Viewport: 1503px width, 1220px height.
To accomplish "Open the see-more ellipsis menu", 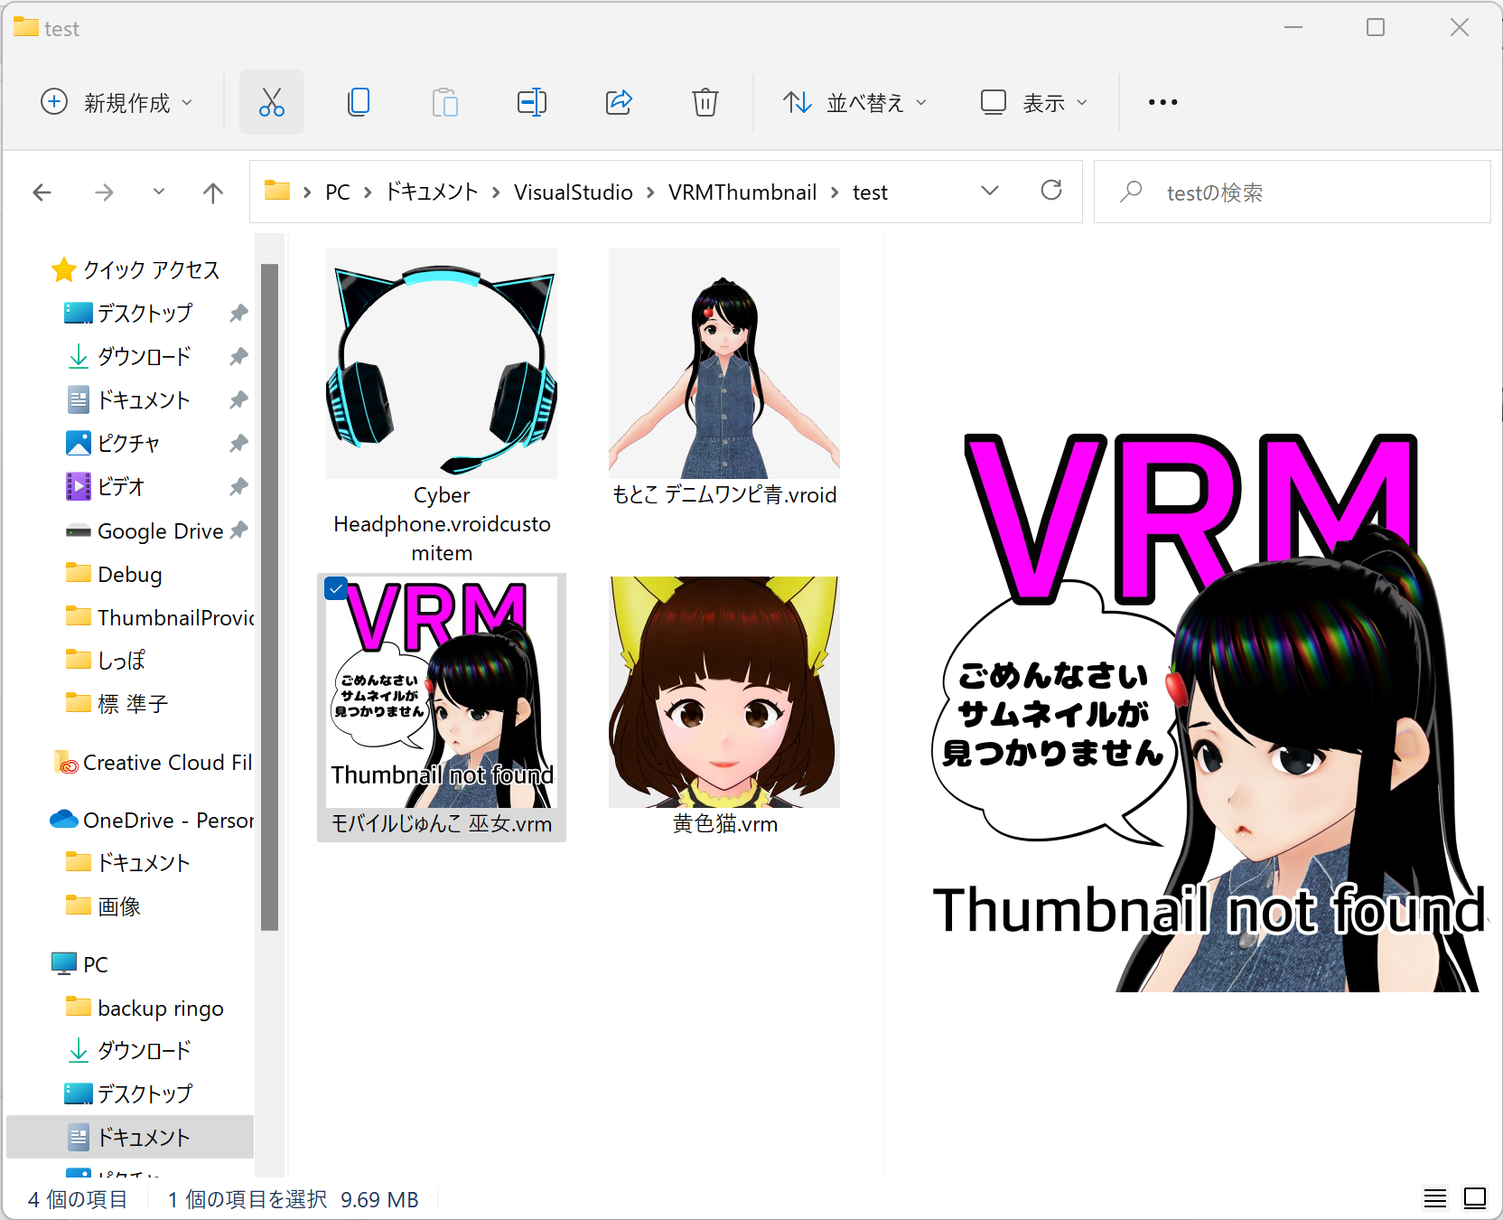I will pos(1162,102).
